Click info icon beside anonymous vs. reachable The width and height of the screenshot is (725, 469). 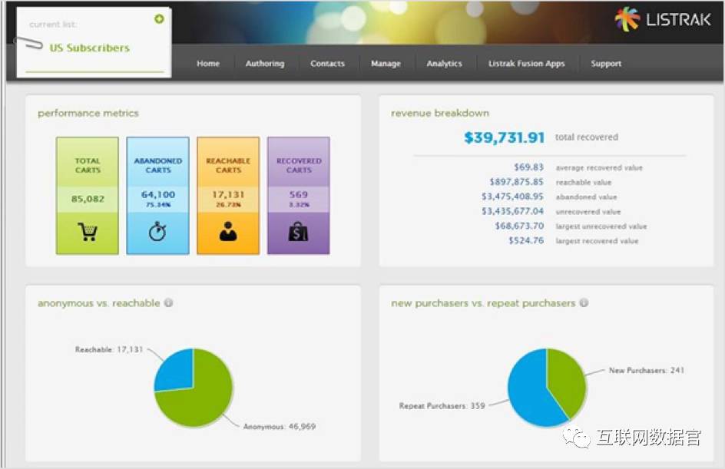169,303
